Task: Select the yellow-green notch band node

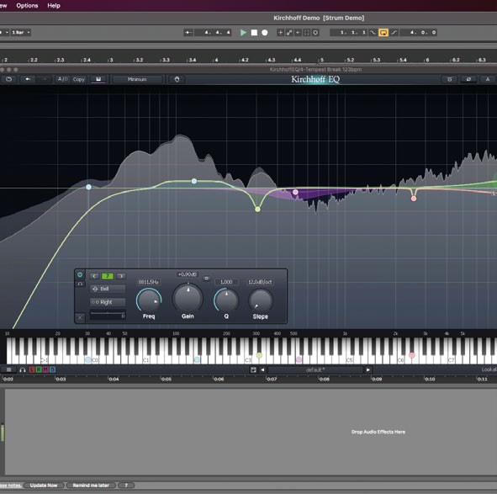Action: (257, 210)
